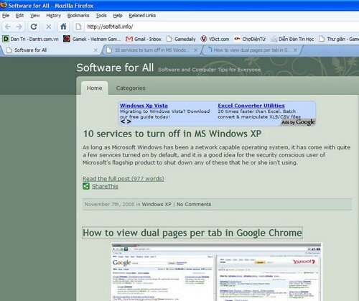Image resolution: width=359 pixels, height=301 pixels.
Task: Select the Categories site tab
Action: click(131, 88)
